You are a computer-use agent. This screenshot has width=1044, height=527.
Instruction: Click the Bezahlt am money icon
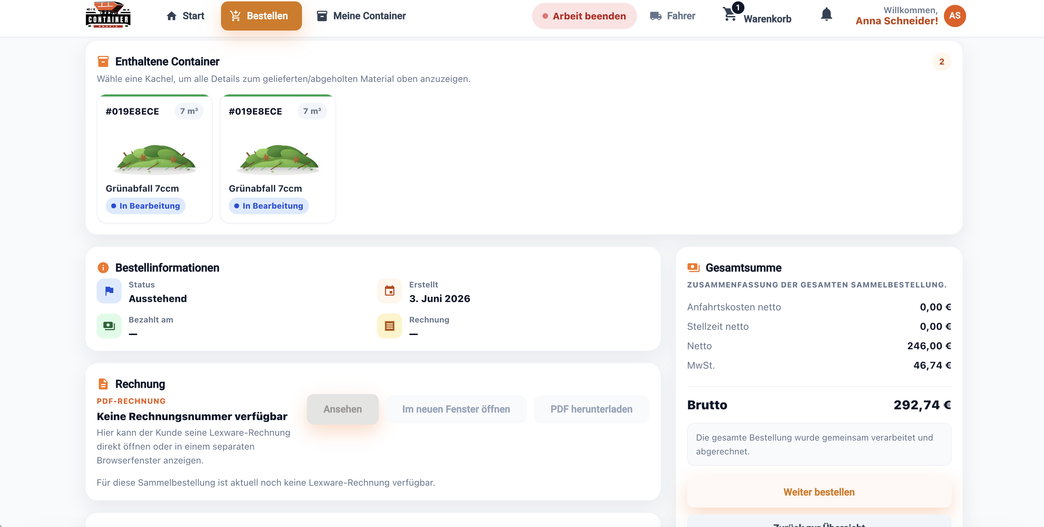109,326
